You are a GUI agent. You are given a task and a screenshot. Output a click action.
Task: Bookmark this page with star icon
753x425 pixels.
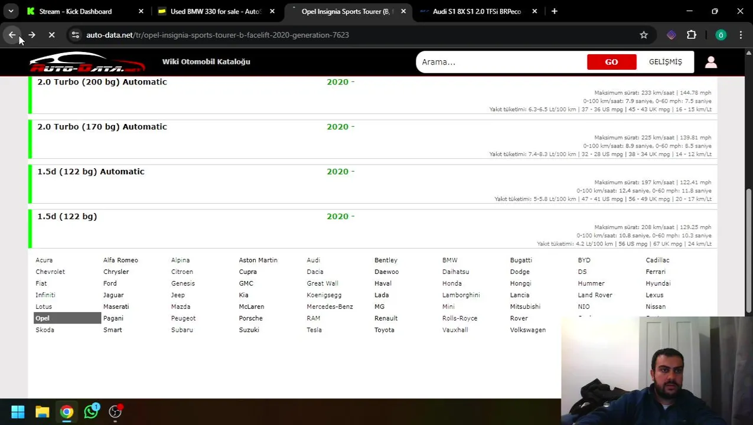point(644,35)
